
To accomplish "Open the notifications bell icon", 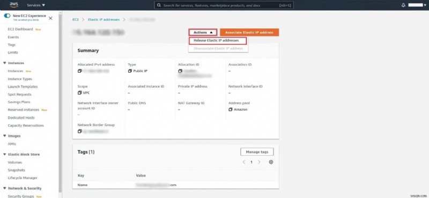I will pyautogui.click(x=403, y=5).
